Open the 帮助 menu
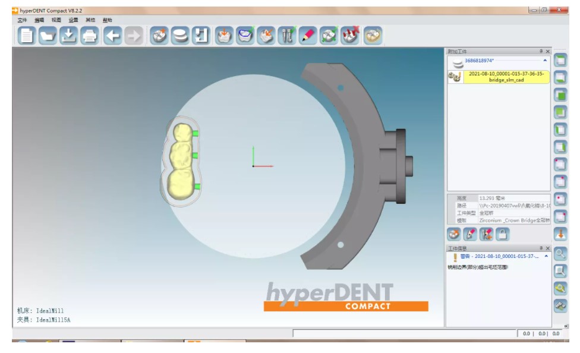 coord(108,20)
